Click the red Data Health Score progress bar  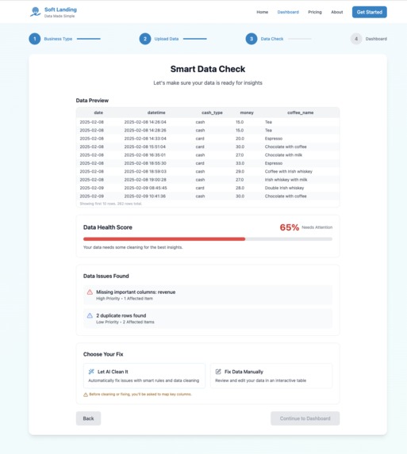coord(164,239)
